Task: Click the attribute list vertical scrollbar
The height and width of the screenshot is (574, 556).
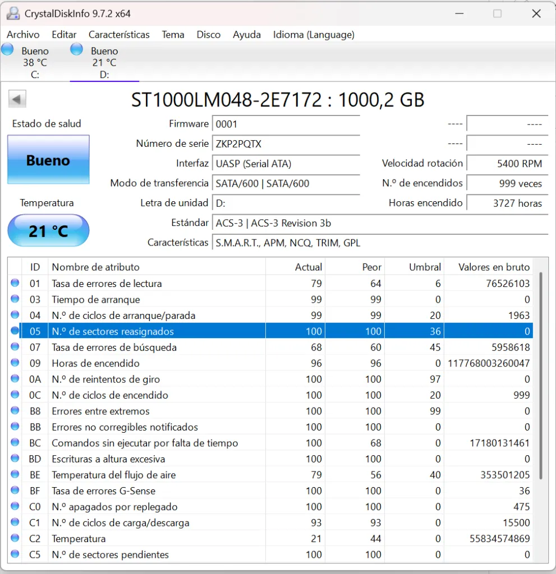Action: point(541,376)
